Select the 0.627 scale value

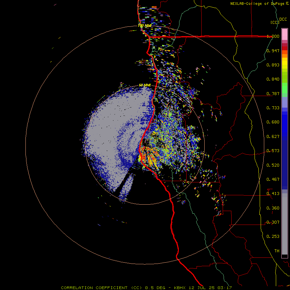[x=273, y=137]
